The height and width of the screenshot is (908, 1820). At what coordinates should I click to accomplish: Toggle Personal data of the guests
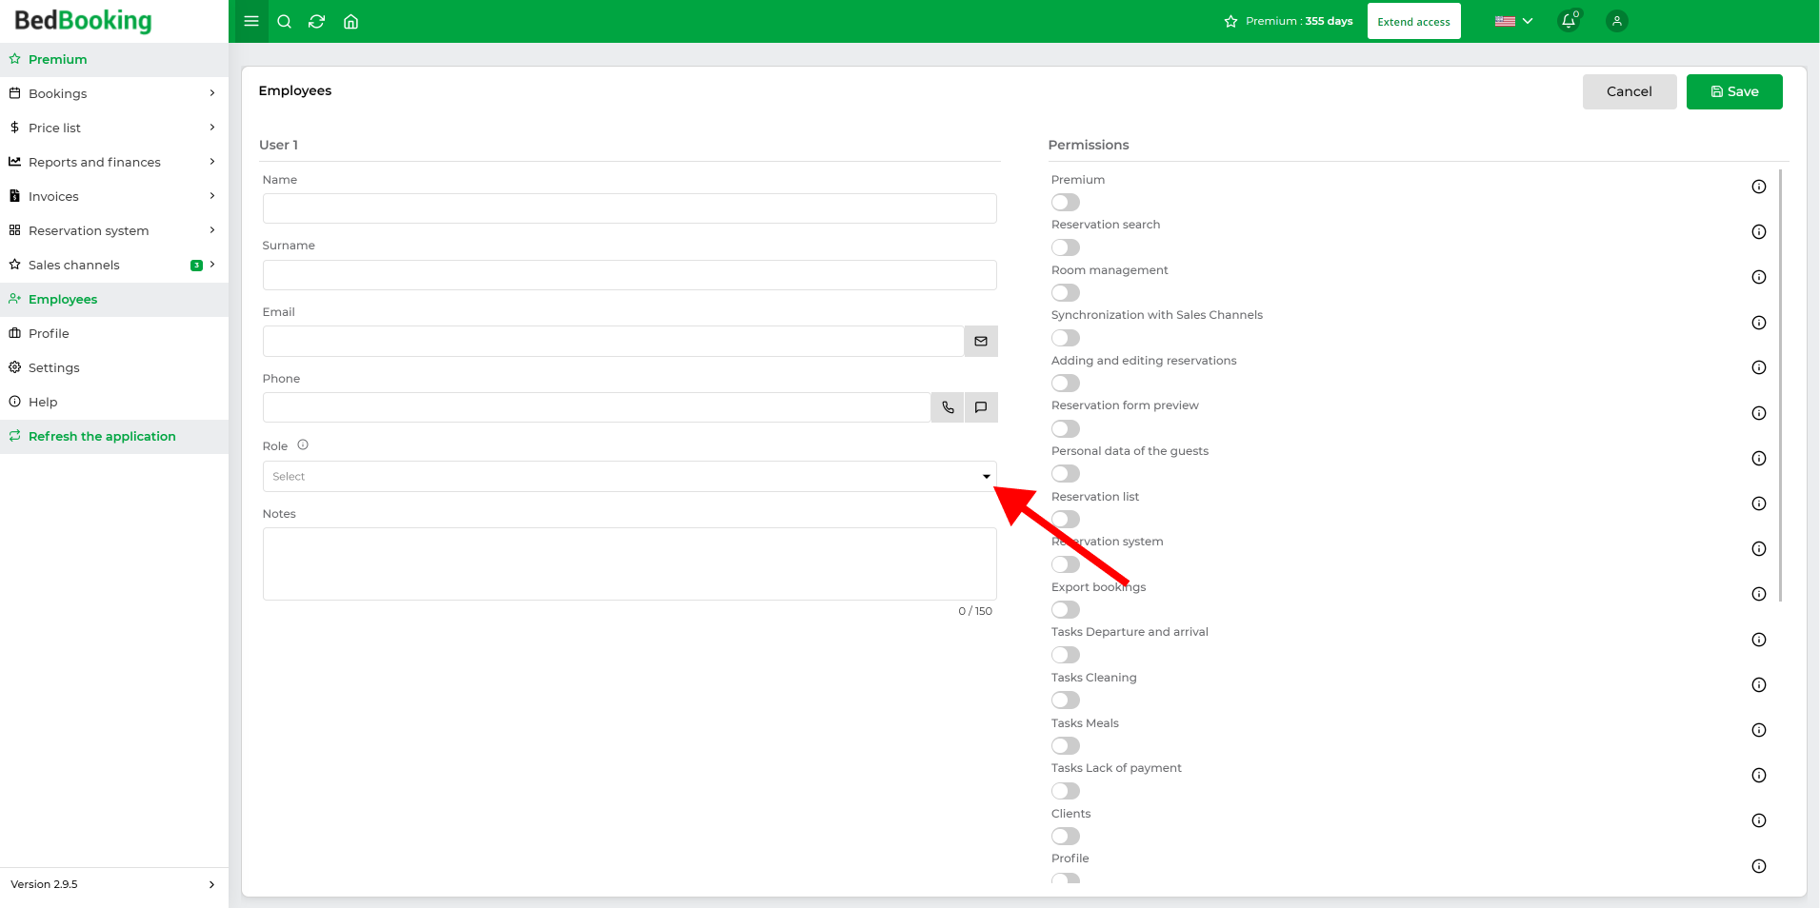1066,473
